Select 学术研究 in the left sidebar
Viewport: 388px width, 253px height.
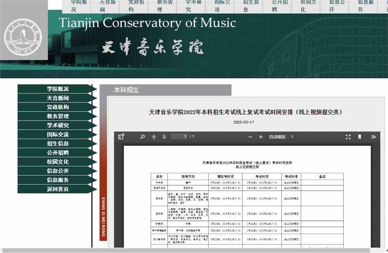[57, 125]
